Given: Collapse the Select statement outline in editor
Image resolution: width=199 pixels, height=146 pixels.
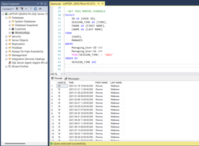Looking at the screenshot, I should pos(64,15).
